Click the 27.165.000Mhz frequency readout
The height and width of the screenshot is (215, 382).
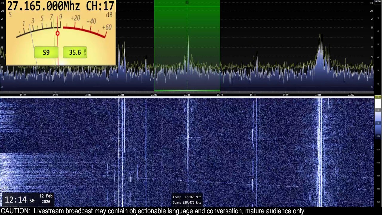pos(43,6)
